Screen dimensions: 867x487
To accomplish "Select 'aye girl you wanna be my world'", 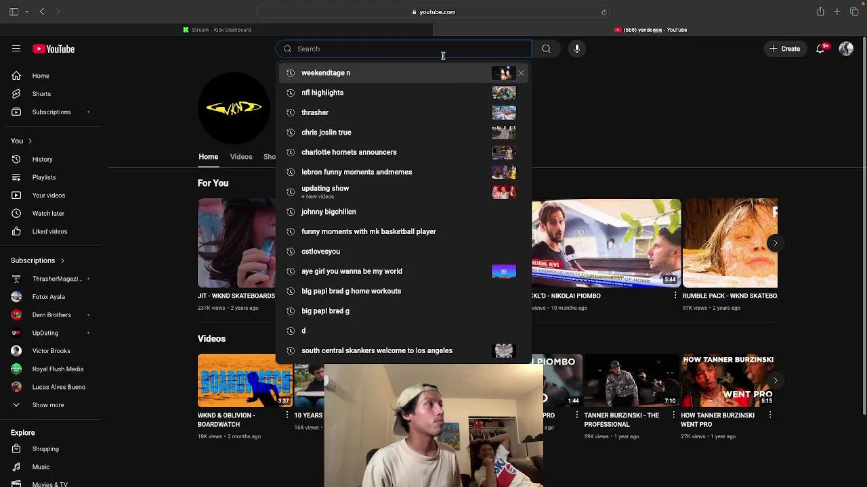I will pos(404,271).
